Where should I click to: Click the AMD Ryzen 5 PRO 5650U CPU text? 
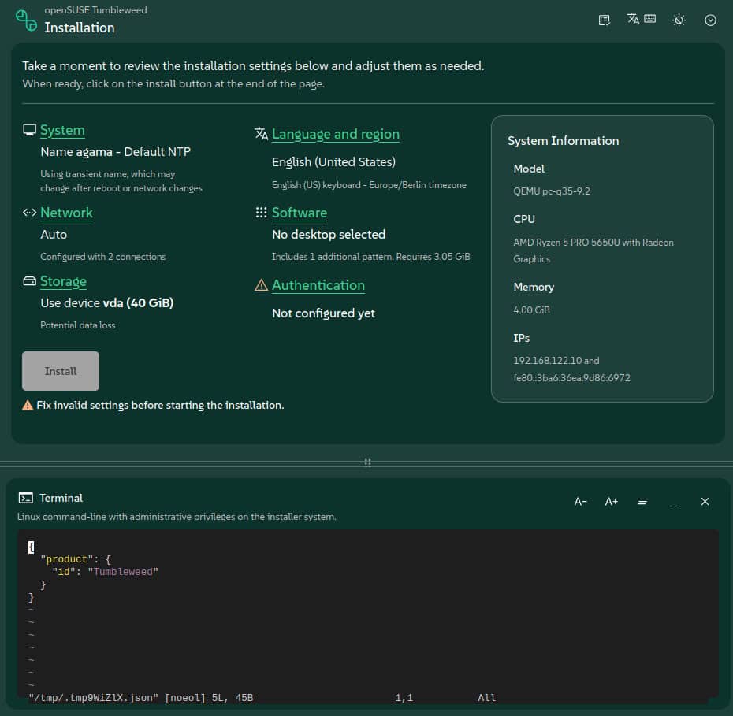pos(593,250)
